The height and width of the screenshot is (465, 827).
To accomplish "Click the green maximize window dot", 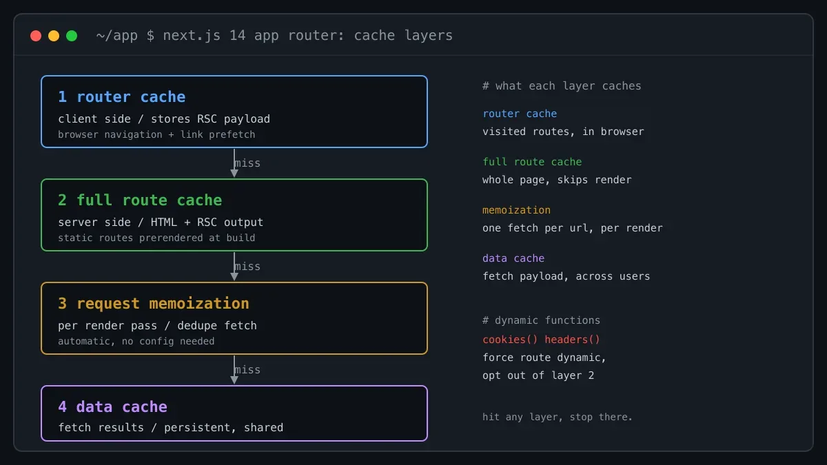I will point(72,36).
